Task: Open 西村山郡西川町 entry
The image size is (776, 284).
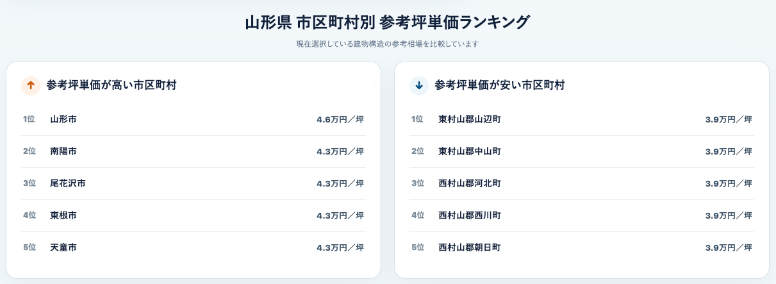Action: pos(582,215)
